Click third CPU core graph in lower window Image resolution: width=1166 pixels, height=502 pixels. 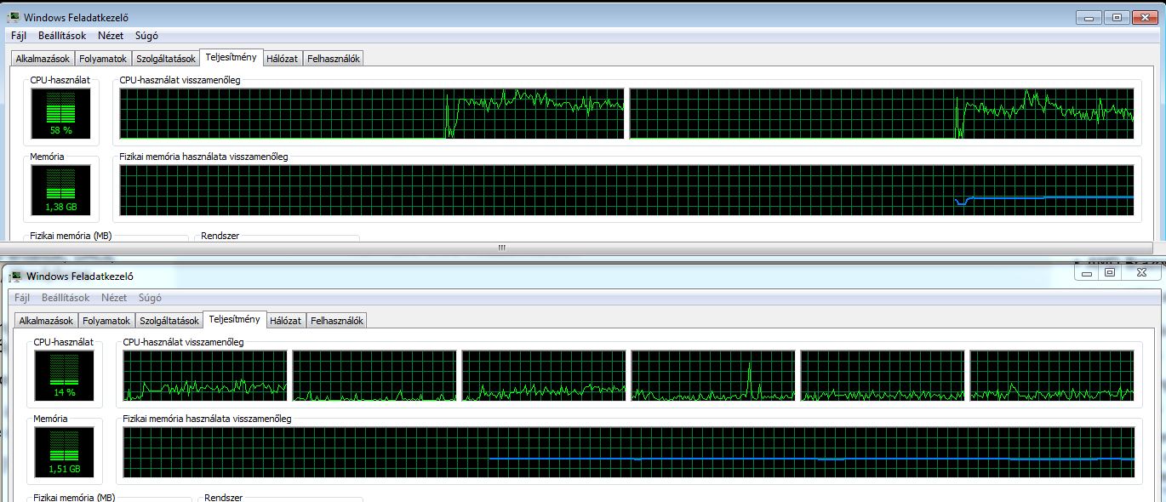click(x=544, y=375)
